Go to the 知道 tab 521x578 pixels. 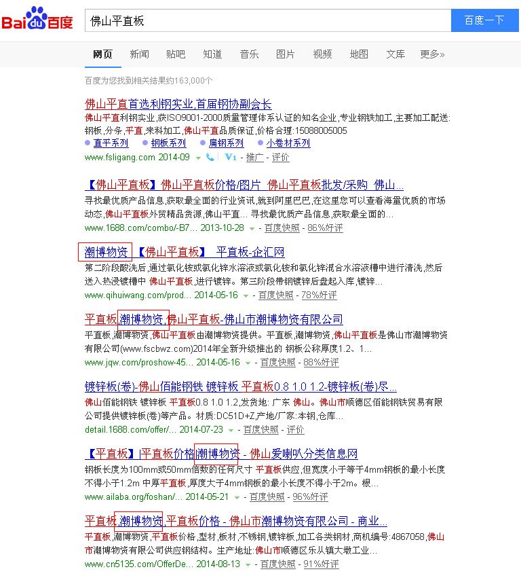click(x=212, y=54)
